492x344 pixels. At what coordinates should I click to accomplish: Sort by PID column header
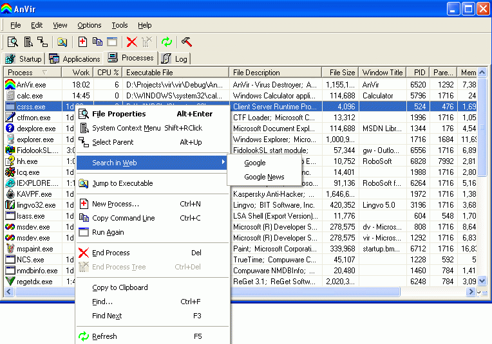(x=418, y=73)
